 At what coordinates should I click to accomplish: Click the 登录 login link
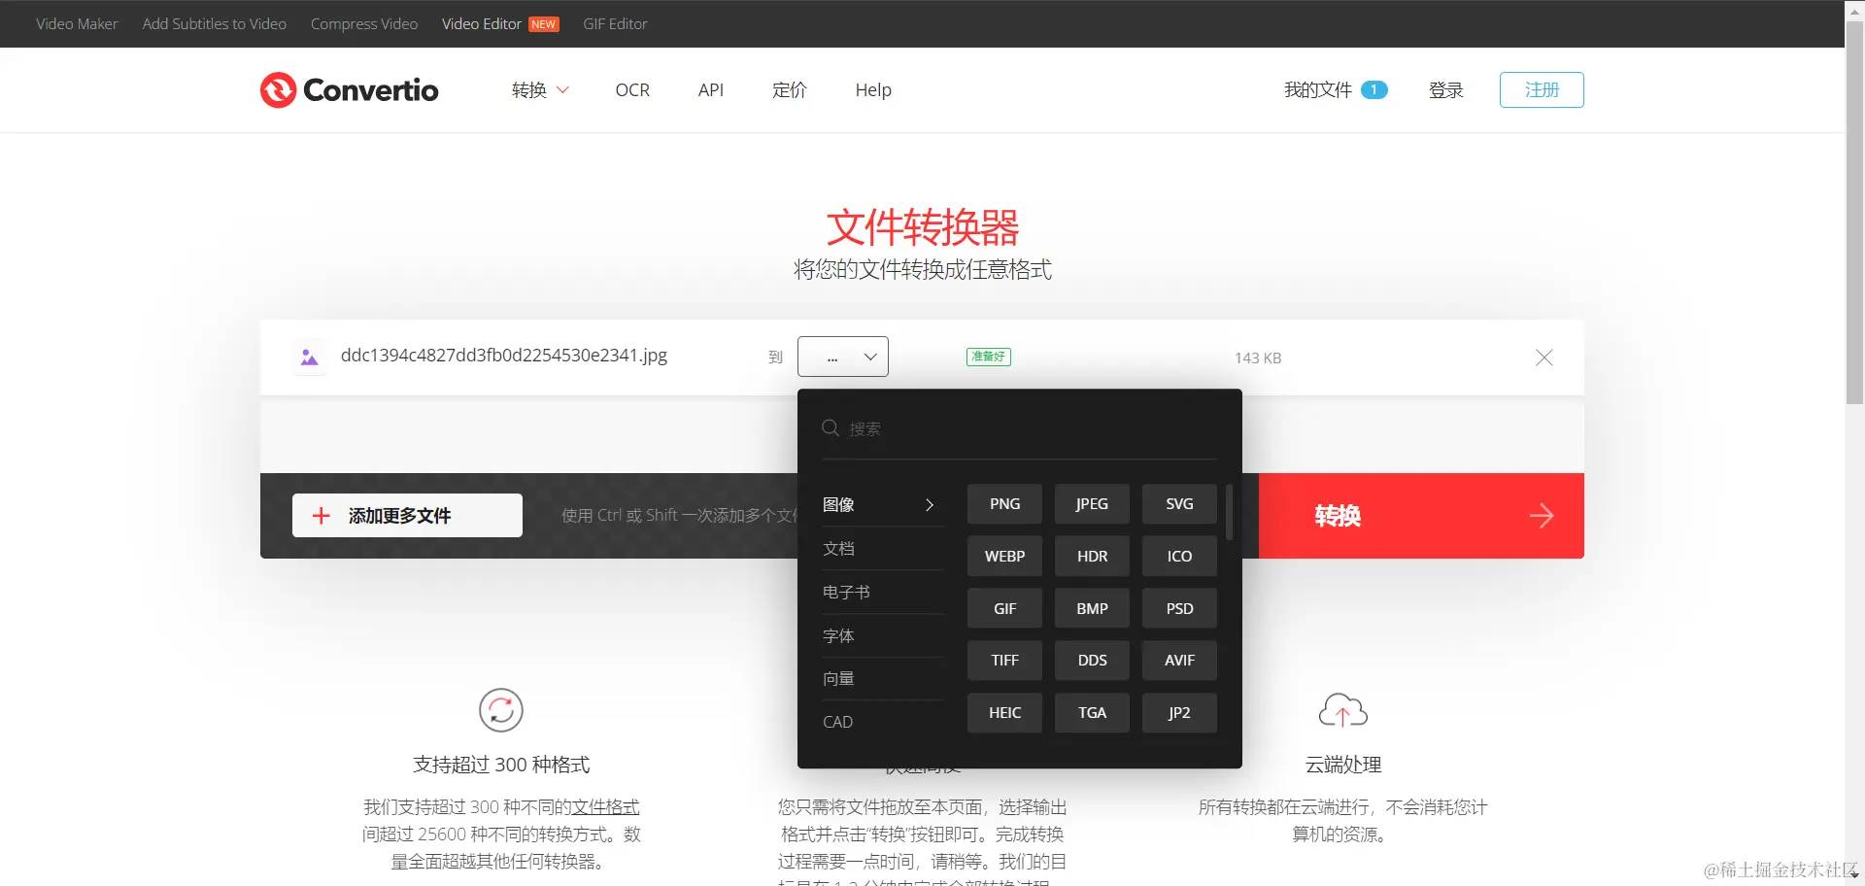click(x=1445, y=90)
